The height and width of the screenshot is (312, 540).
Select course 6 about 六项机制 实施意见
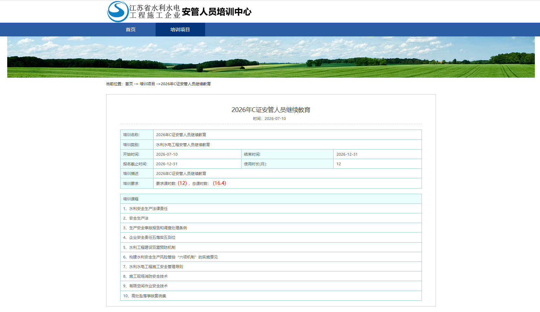[271, 257]
